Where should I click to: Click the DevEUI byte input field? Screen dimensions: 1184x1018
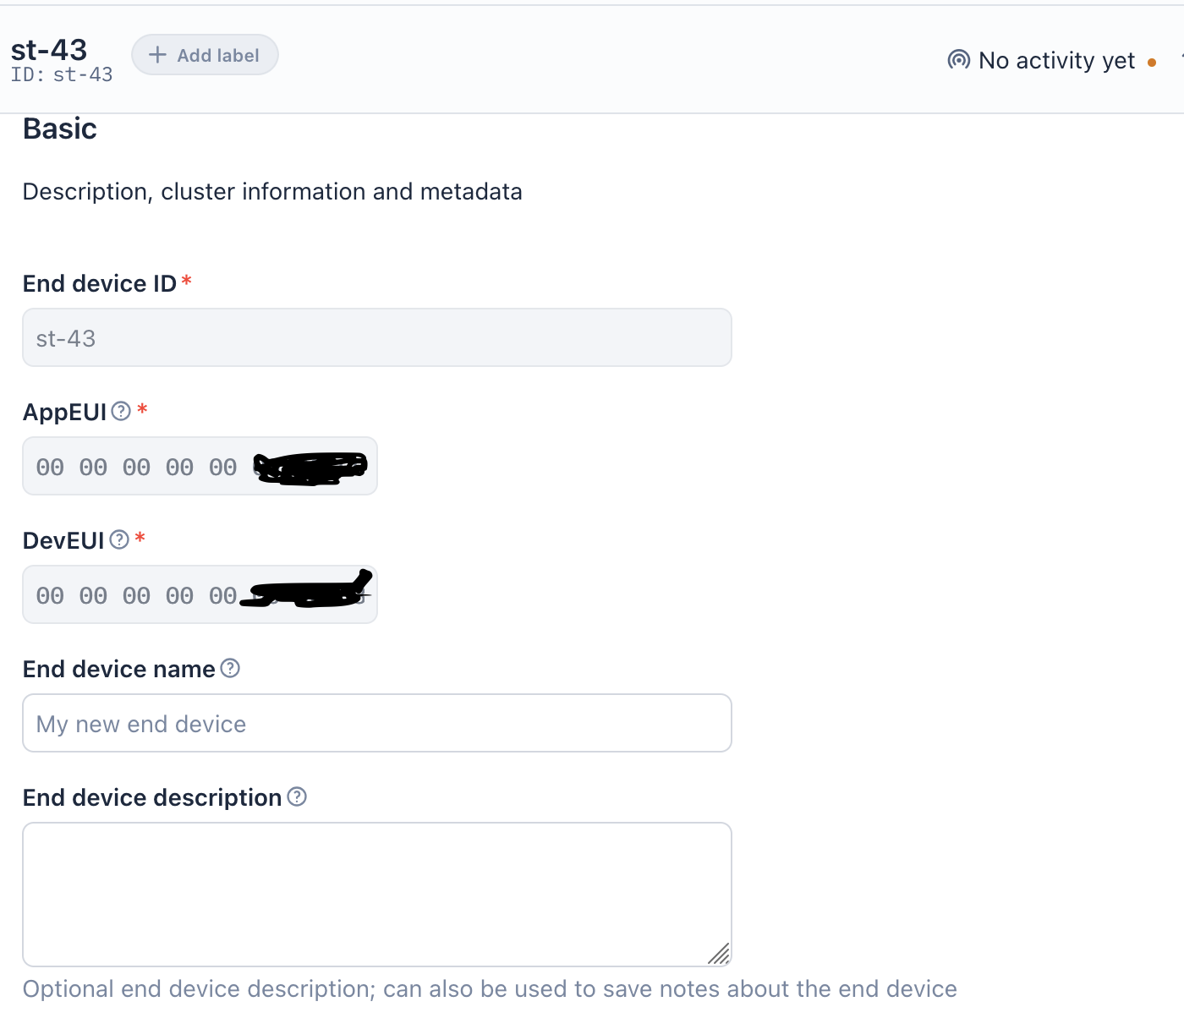point(135,595)
